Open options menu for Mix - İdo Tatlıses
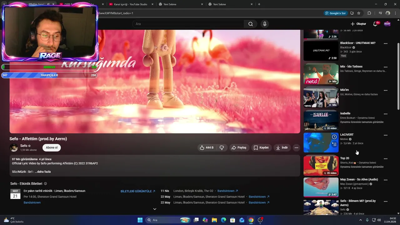400x225 pixels. (386, 67)
